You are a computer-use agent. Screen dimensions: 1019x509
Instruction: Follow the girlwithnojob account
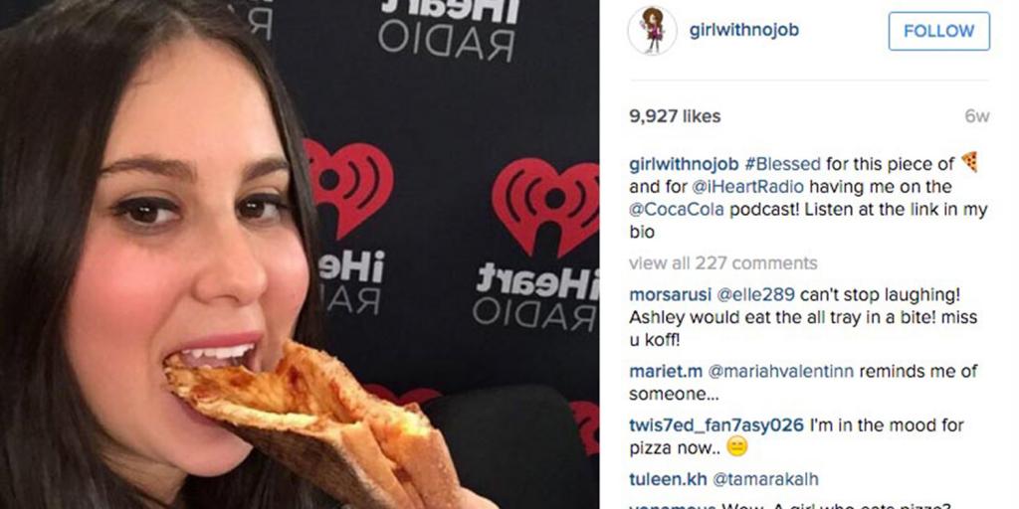(938, 31)
